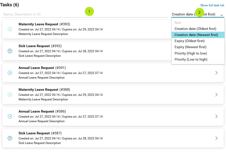This screenshot has width=226, height=162.
Task: Open the Maternity Leave Request (#388) title
Action: click(44, 90)
